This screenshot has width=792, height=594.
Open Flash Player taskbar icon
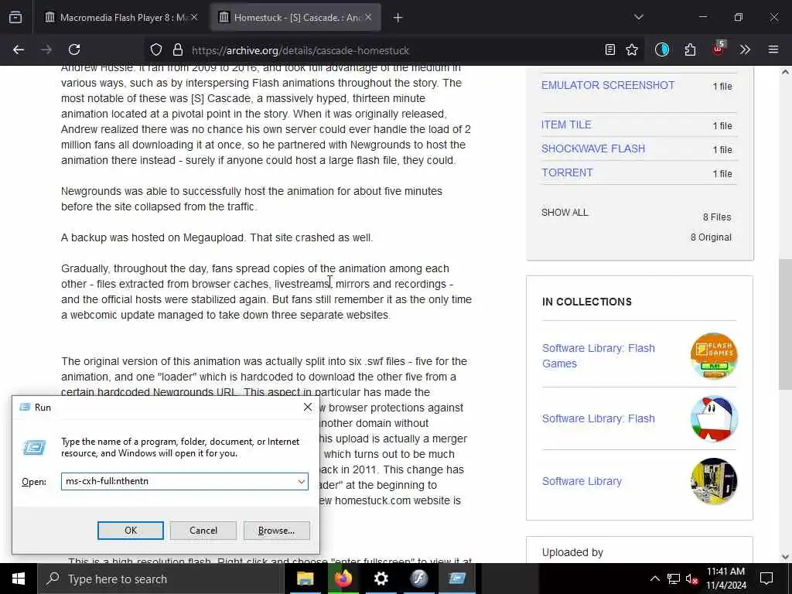pyautogui.click(x=418, y=579)
